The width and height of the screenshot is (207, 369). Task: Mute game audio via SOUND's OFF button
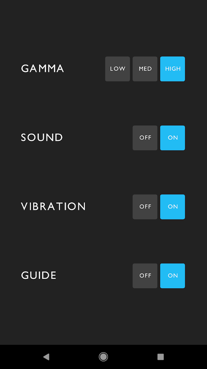[x=145, y=138]
